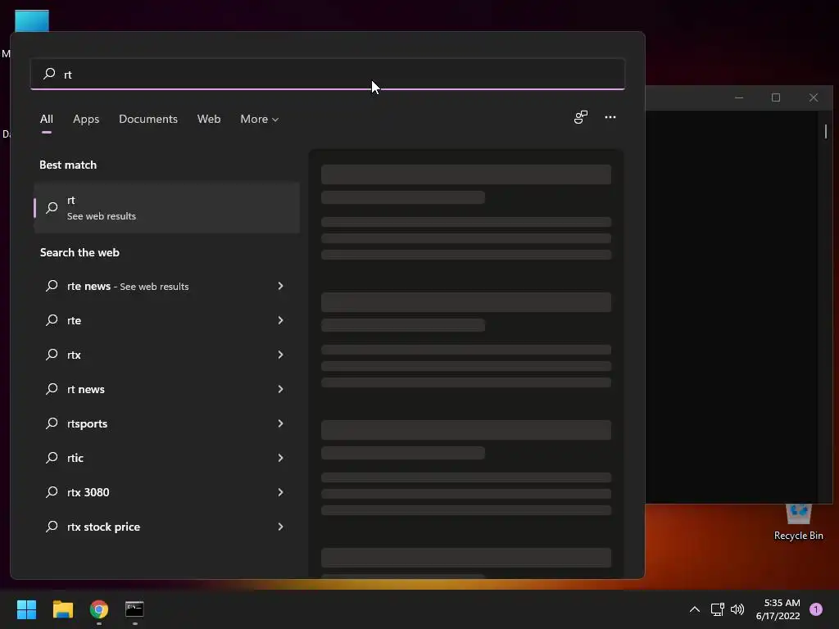The height and width of the screenshot is (629, 839).
Task: Click the search box containing "rt"
Action: (x=328, y=74)
